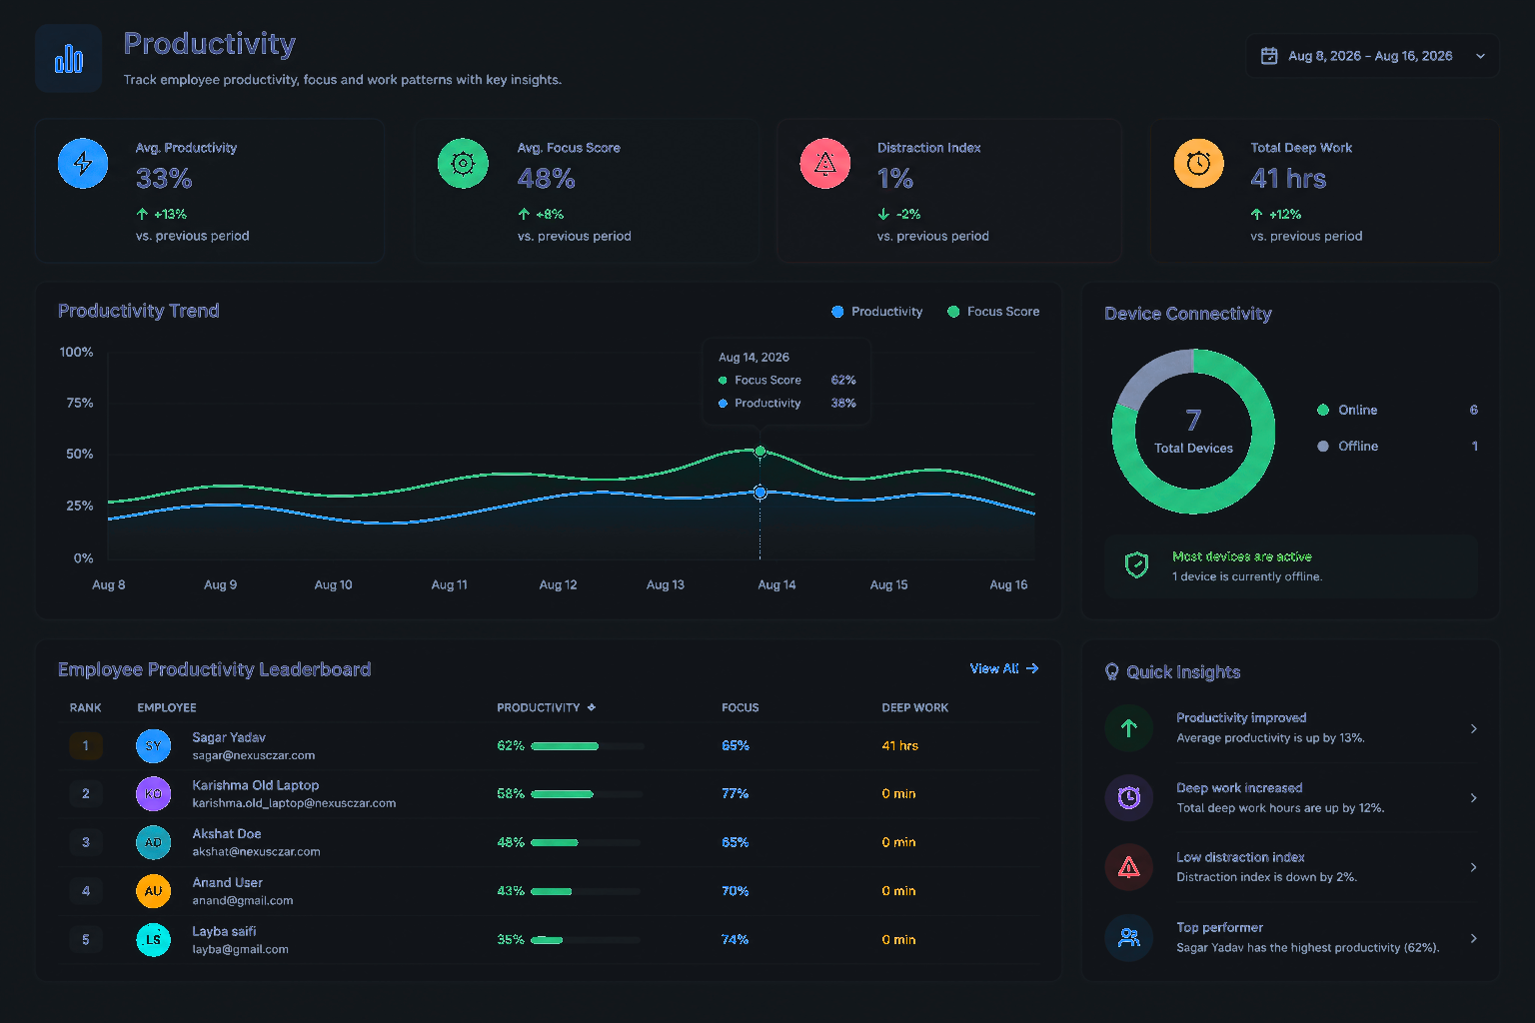Click the +12% up arrow under Total Deep Work
1535x1023 pixels.
pos(1256,214)
